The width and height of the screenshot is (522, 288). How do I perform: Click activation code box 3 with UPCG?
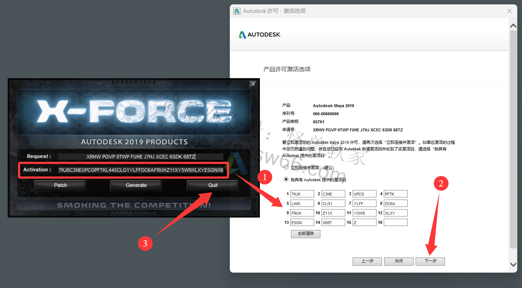coord(364,194)
